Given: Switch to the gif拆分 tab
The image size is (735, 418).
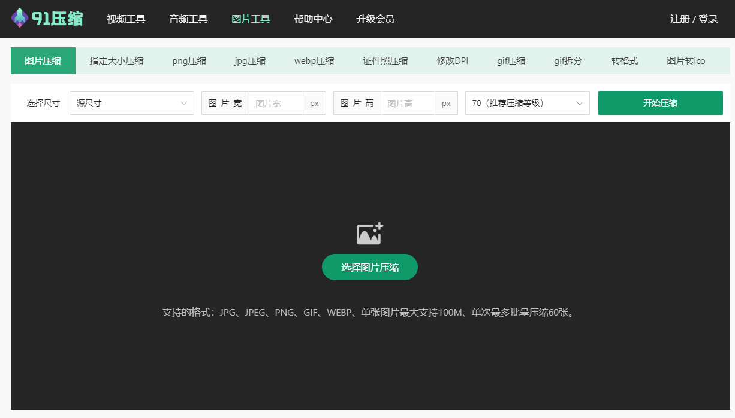Looking at the screenshot, I should click(568, 61).
